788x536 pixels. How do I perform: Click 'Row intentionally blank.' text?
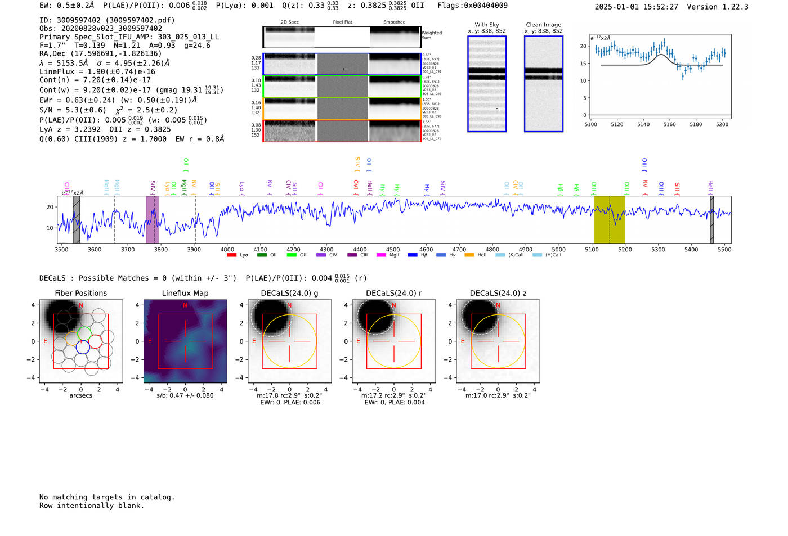point(92,506)
